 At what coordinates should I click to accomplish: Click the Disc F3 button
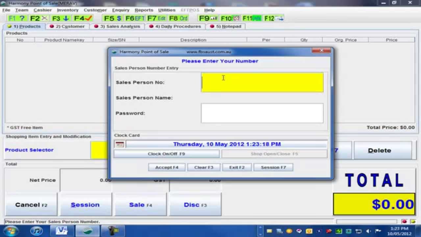coord(195,204)
